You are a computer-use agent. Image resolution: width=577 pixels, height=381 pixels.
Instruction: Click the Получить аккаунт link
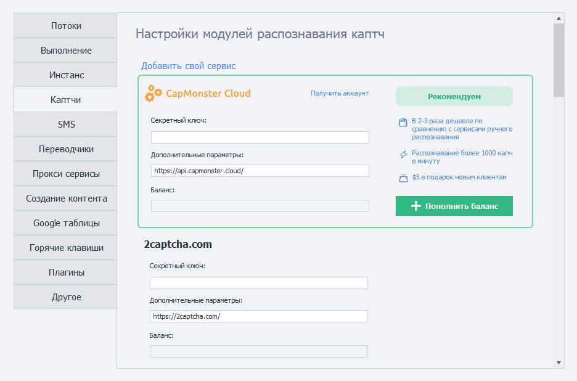coord(339,93)
